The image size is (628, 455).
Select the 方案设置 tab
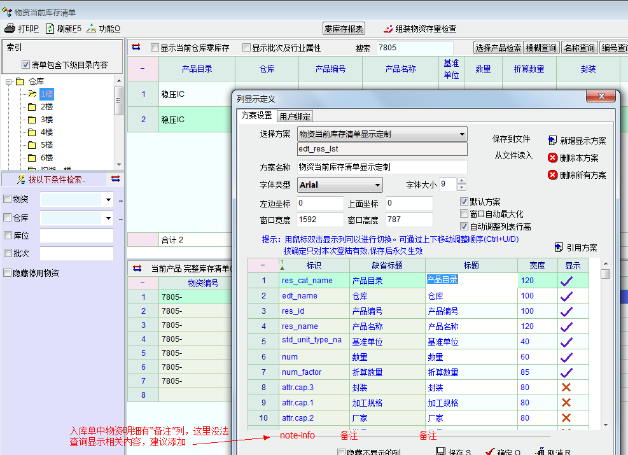click(x=256, y=116)
